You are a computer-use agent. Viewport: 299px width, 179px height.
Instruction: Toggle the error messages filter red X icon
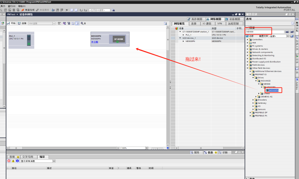(9, 161)
